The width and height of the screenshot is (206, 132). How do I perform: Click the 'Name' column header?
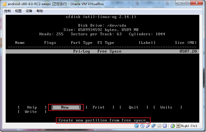[x=20, y=43]
